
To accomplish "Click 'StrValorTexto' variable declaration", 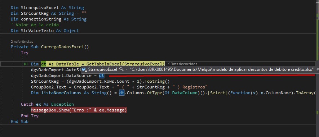I will (37, 31).
